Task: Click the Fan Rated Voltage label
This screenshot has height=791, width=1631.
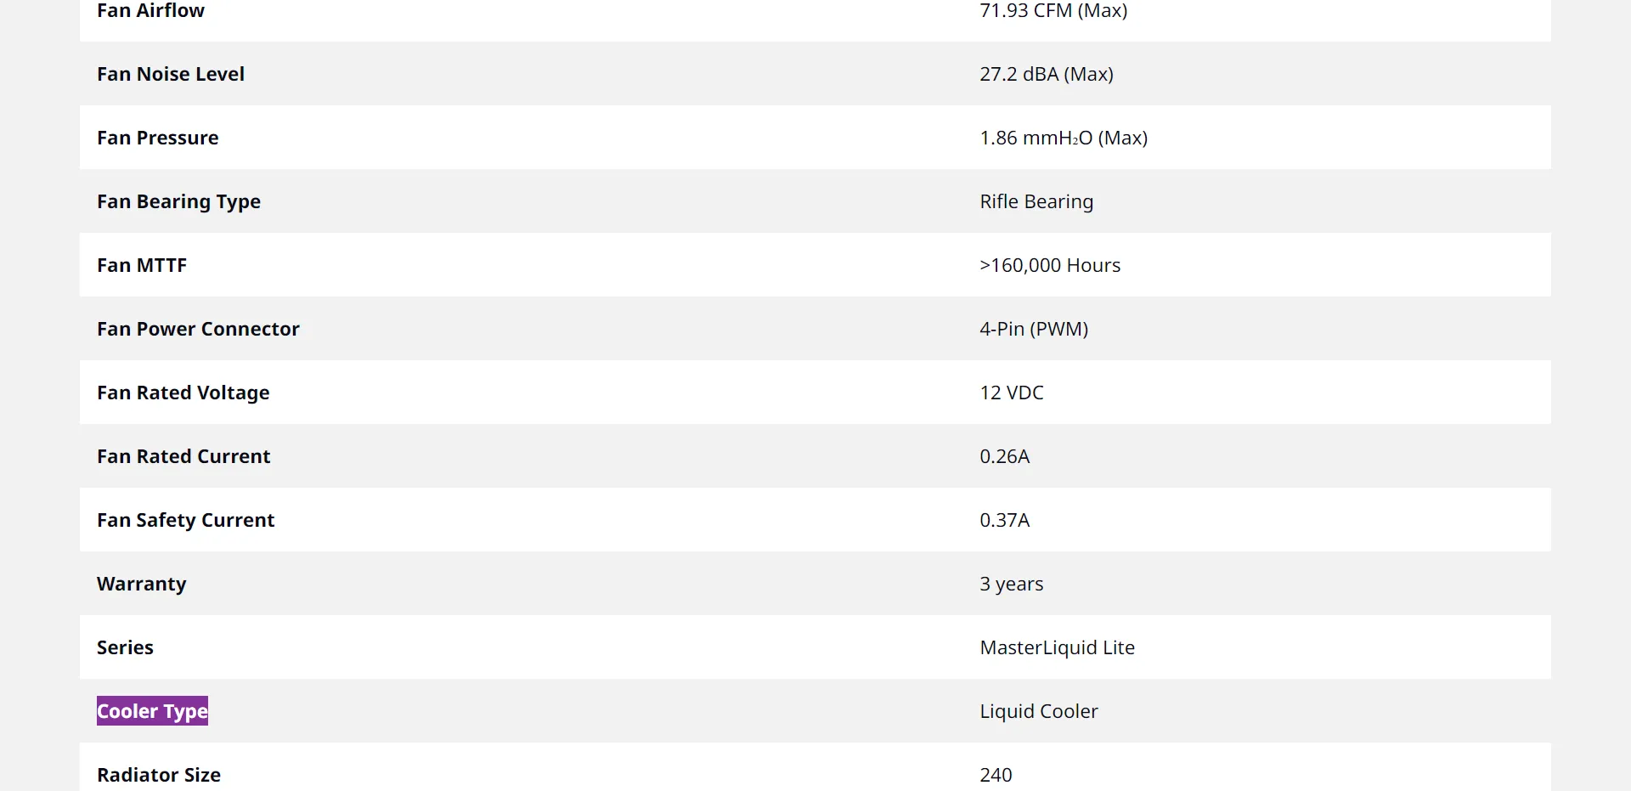Action: pos(183,393)
